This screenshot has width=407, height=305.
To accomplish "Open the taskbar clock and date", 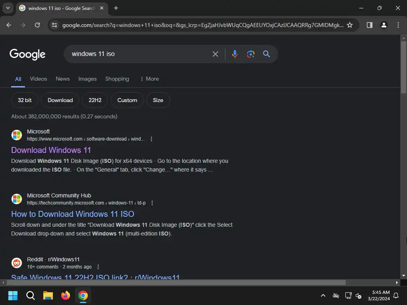I will [379, 295].
